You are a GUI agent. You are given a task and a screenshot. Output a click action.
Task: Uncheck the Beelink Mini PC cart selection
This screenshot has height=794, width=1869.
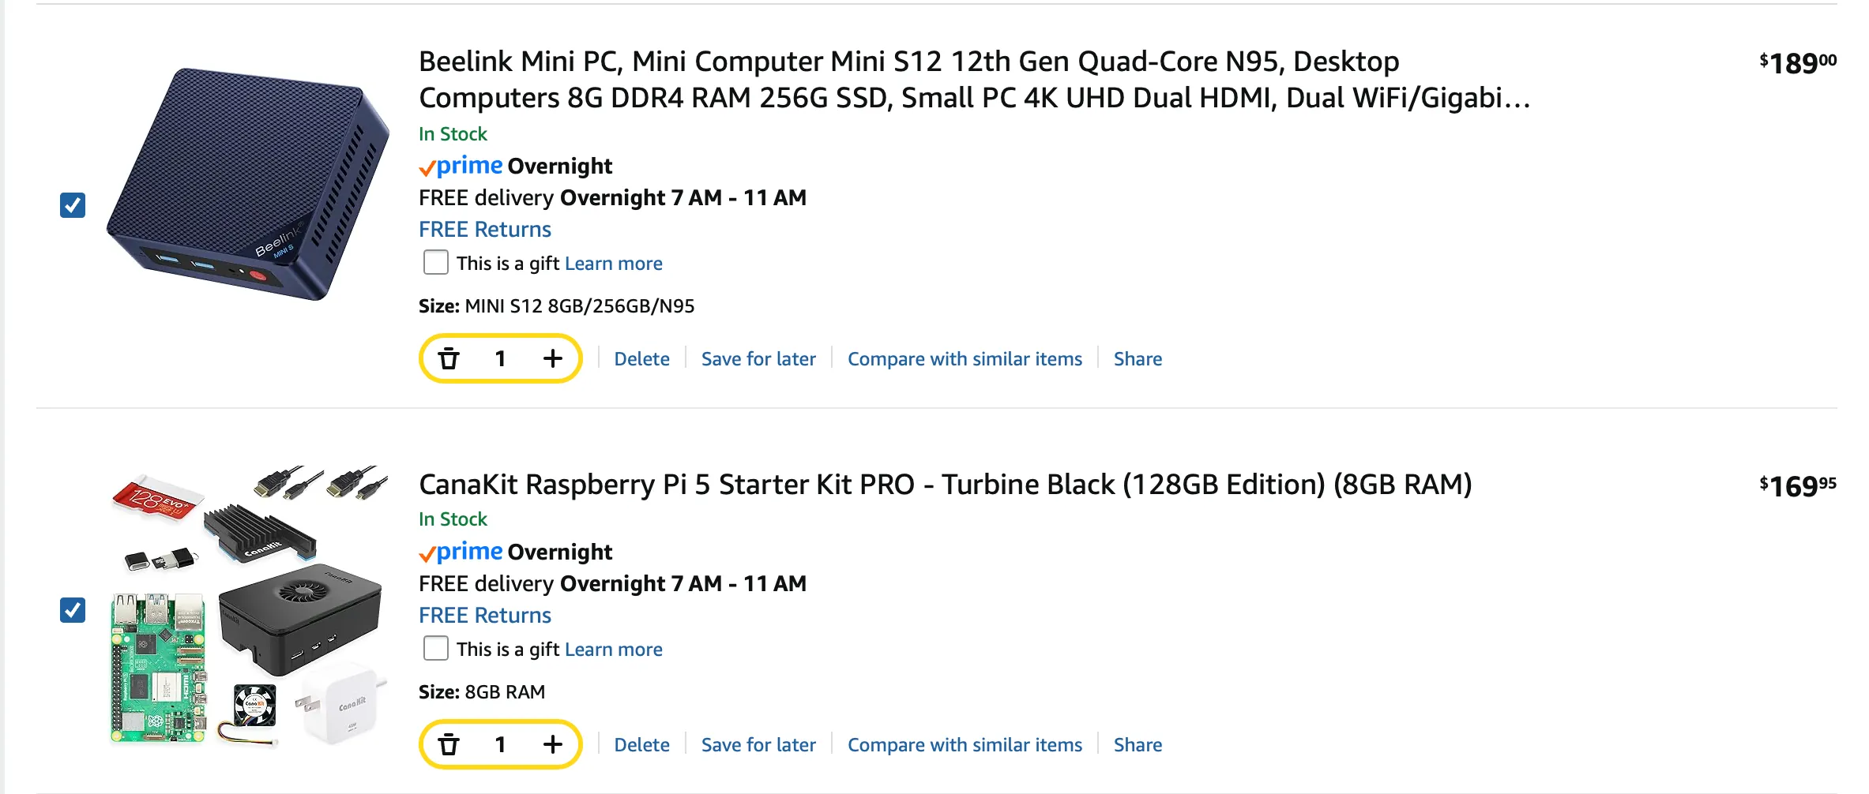click(x=73, y=205)
